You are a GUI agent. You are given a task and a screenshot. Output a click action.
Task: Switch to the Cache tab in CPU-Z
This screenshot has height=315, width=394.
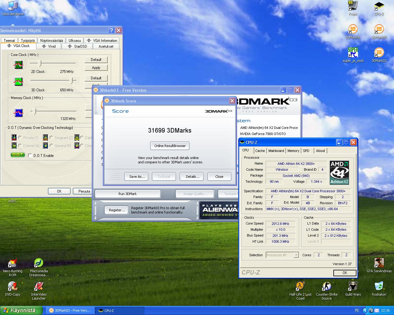[260, 151]
